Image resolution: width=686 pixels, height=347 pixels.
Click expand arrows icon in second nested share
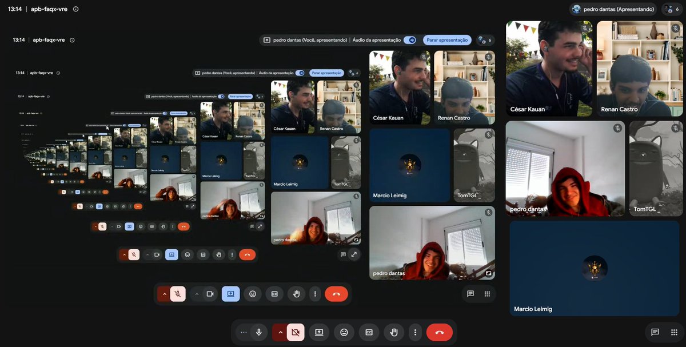(354, 254)
